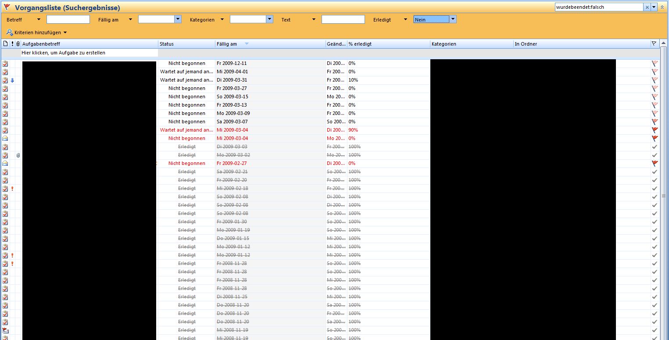669x340 pixels.
Task: Click the 'Hier klicken, um Aufgabe zu erstellen' field
Action: (x=89, y=53)
